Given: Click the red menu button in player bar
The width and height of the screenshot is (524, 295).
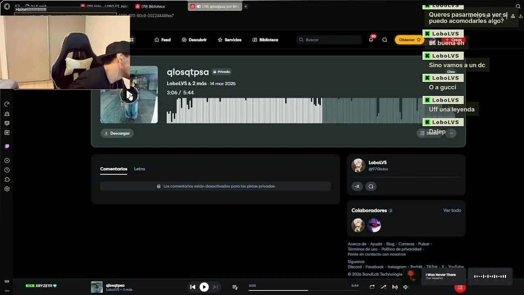Looking at the screenshot, I should (x=460, y=287).
